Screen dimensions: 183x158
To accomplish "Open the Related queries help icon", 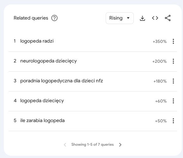I will (54, 18).
